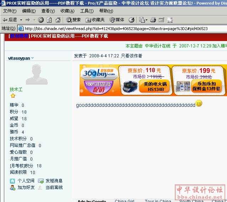Image resolution: width=227 pixels, height=202 pixels.
Task: Click the 乐扣乐扣保鲜盒13件套 ad button
Action: (207, 86)
